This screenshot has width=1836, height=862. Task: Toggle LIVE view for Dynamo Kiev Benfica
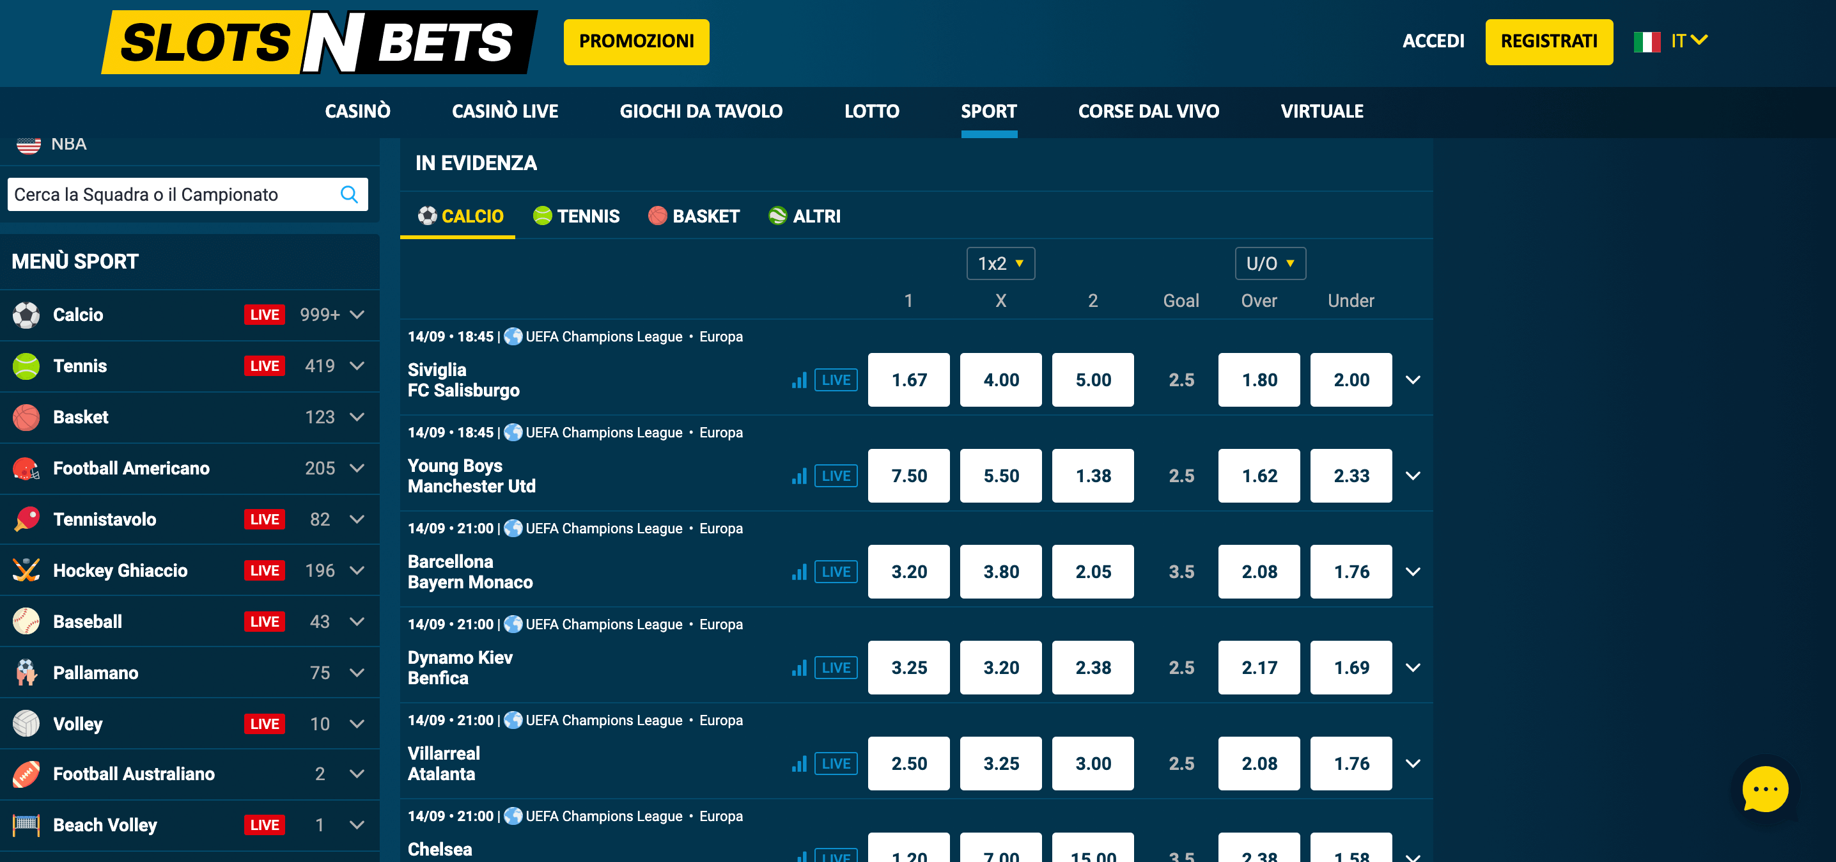[835, 668]
